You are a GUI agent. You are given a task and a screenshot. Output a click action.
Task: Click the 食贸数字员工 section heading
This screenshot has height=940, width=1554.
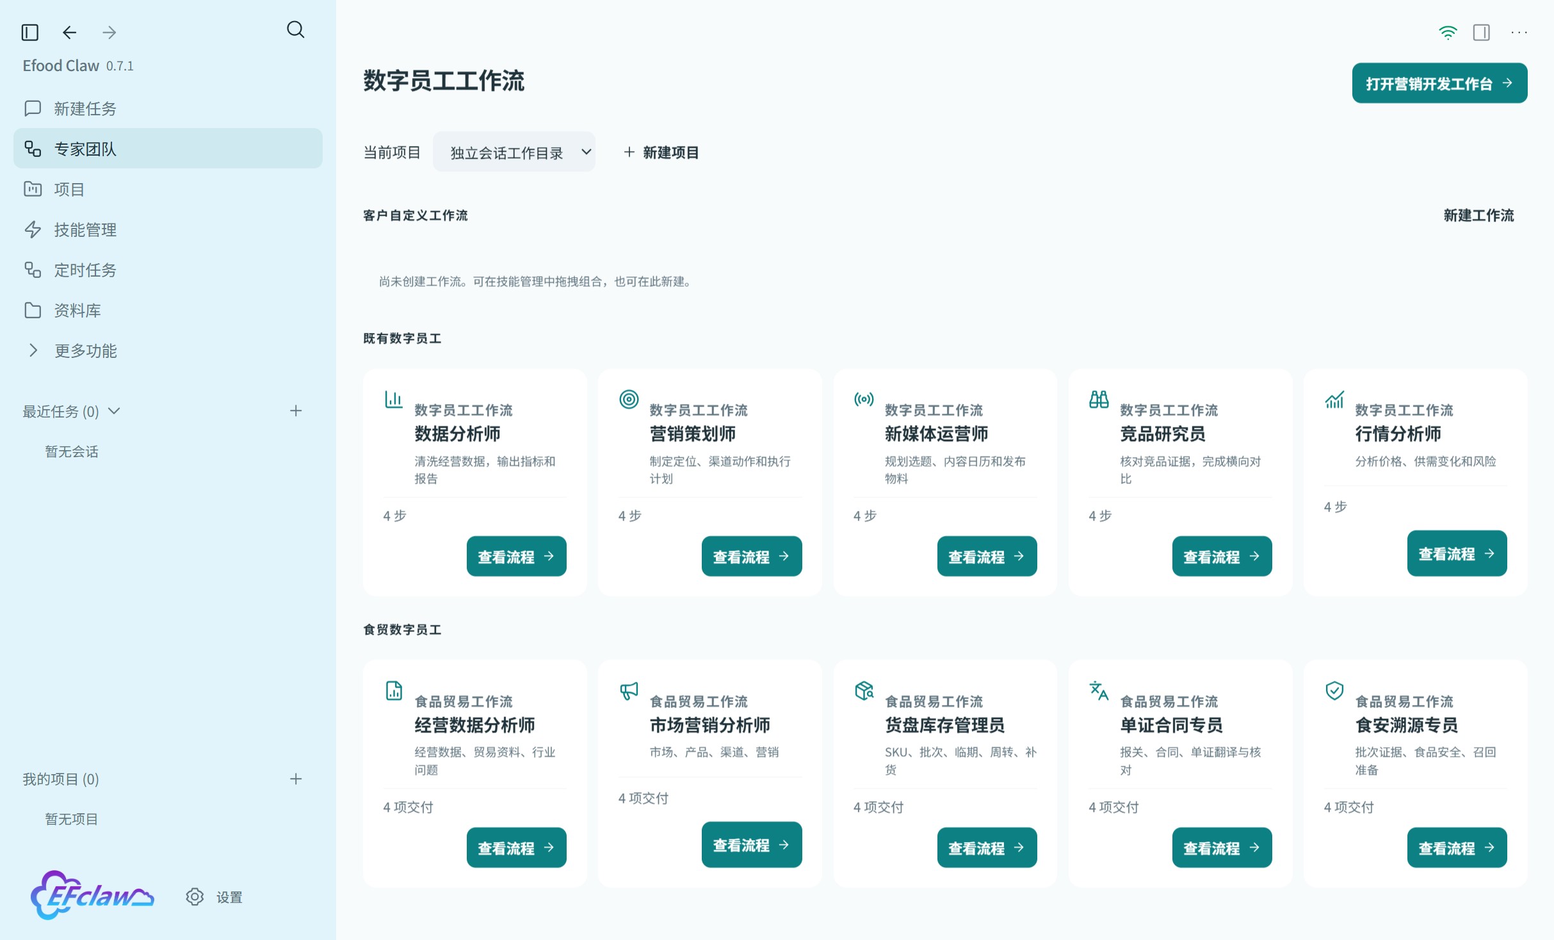(402, 630)
